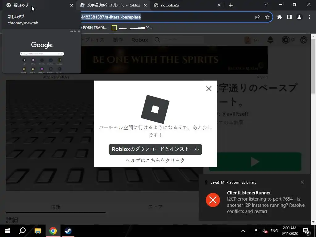316x237 pixels.
Task: Click the Chrome taskbar icon
Action: point(53,231)
